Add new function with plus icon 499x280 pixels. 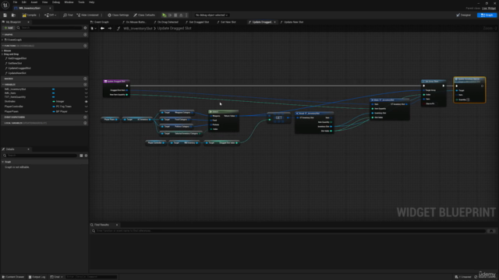pyautogui.click(x=85, y=46)
